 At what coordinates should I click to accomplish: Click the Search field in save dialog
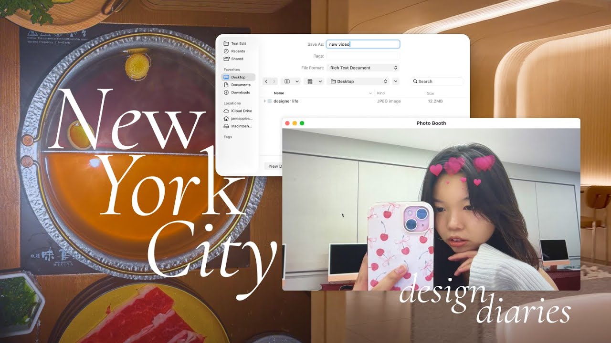pyautogui.click(x=438, y=81)
